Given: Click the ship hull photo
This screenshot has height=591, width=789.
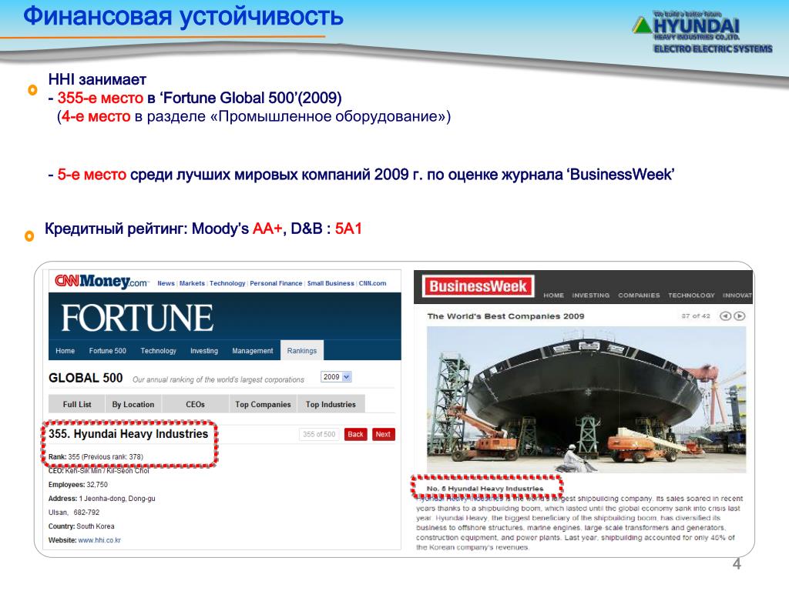Looking at the screenshot, I should coord(586,399).
